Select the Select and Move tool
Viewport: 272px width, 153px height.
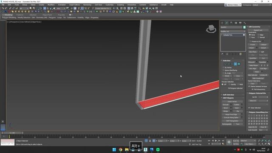45,8
